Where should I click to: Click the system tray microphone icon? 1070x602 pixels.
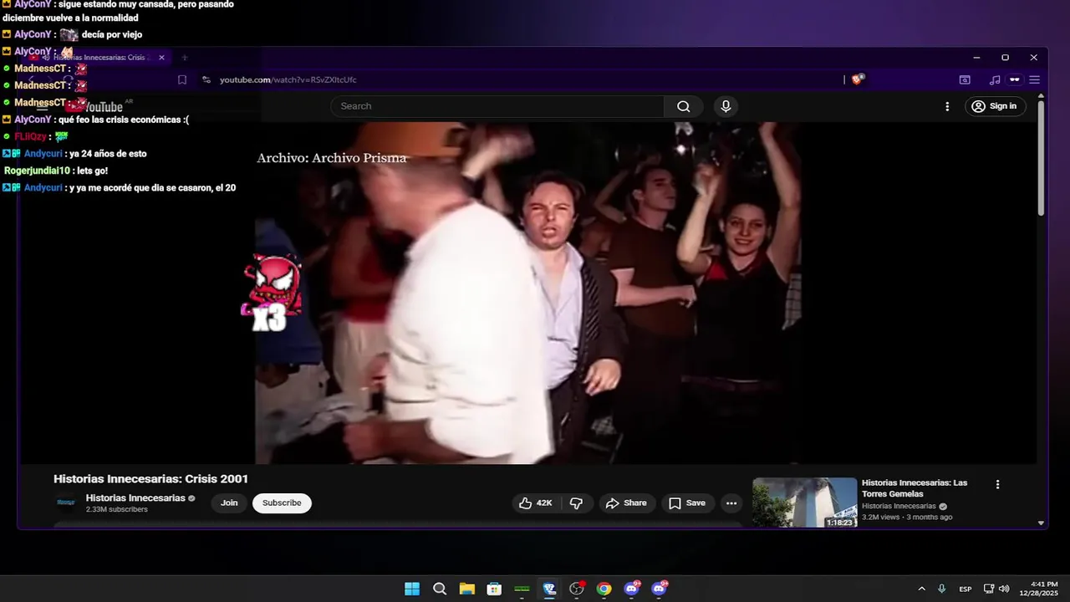pos(942,589)
